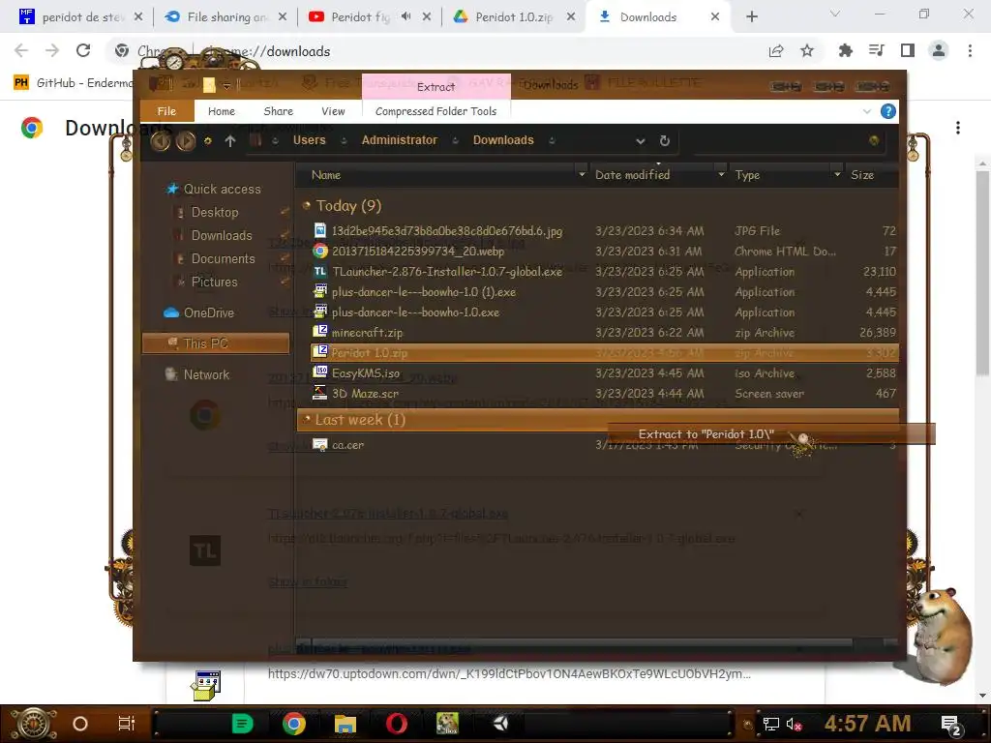Select the Compressed Folder Tools tab
Image resolution: width=991 pixels, height=743 pixels.
coord(436,111)
